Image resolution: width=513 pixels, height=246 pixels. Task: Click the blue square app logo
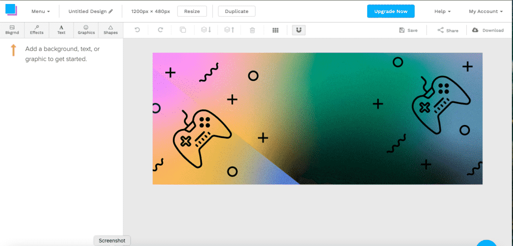point(11,9)
